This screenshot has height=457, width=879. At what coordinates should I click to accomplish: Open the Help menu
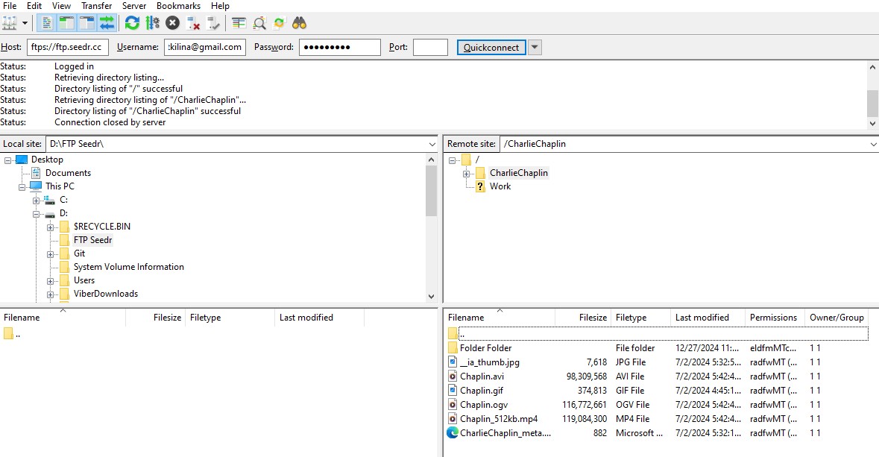point(221,6)
